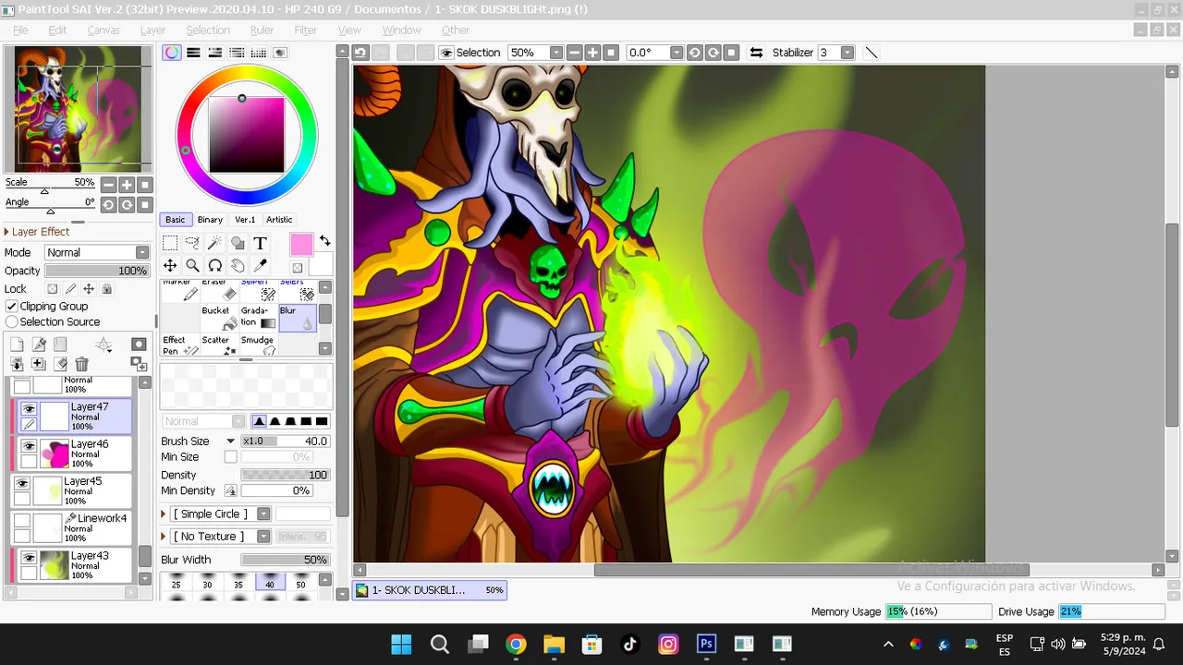Select the Zoom magnifier tool
This screenshot has width=1183, height=665.
[x=192, y=265]
